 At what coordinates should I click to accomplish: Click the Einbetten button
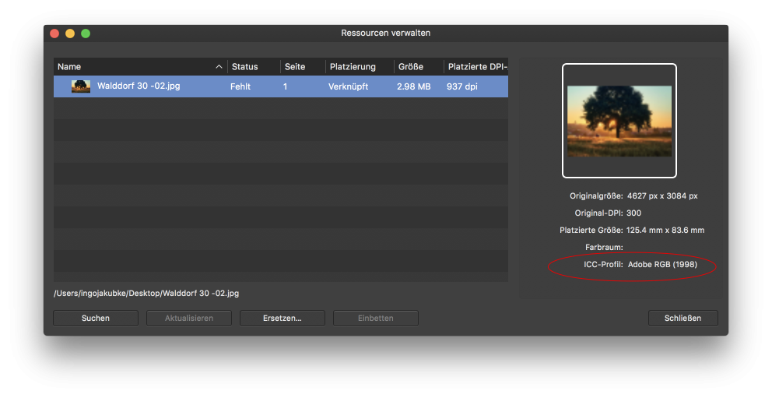[x=376, y=319]
